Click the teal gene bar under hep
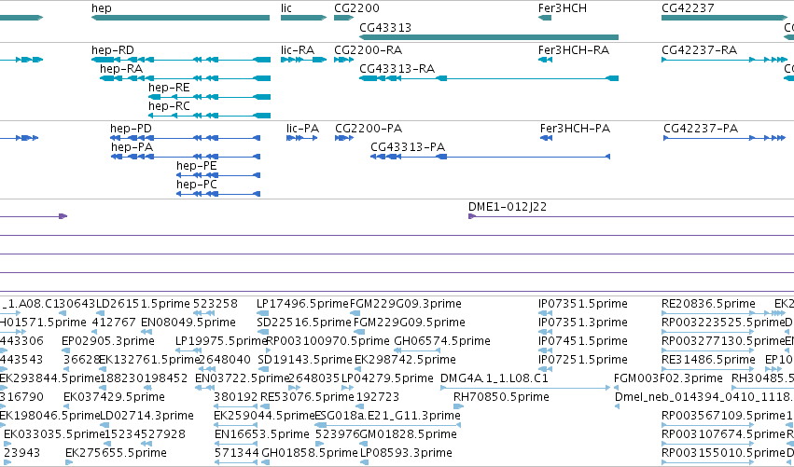 point(180,18)
